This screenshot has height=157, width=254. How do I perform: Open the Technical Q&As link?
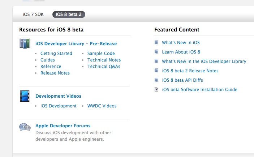point(104,67)
